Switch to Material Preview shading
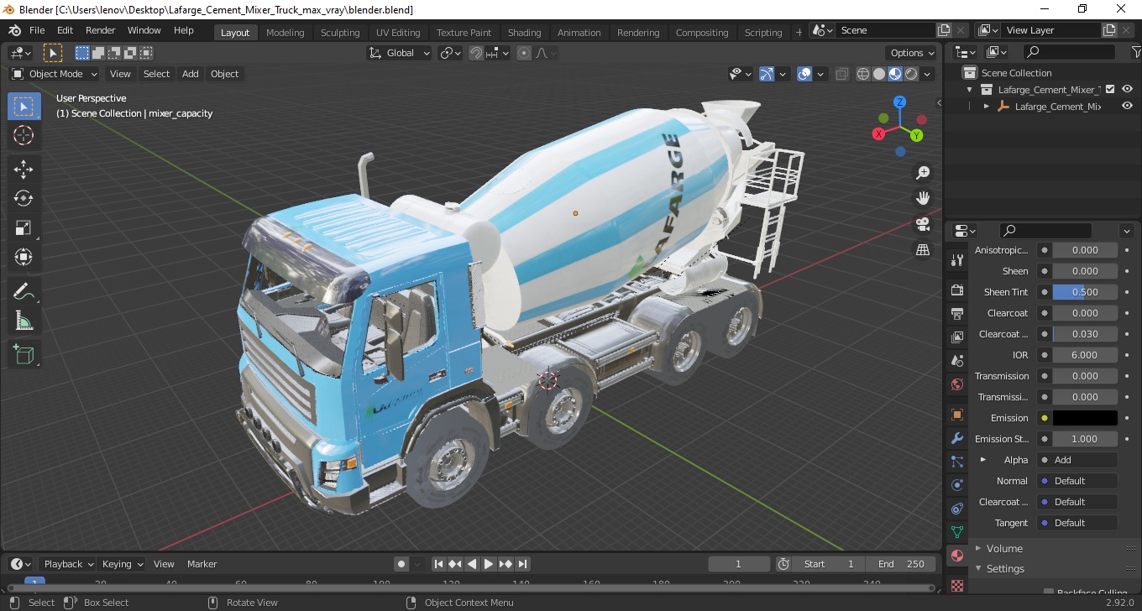The height and width of the screenshot is (611, 1142). click(895, 74)
